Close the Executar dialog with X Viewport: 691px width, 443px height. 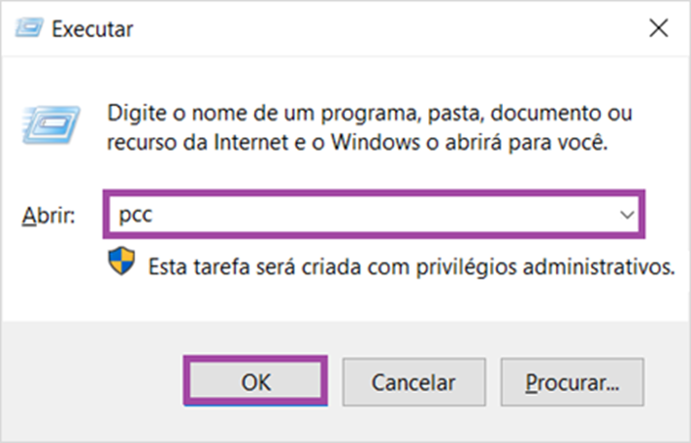[659, 28]
